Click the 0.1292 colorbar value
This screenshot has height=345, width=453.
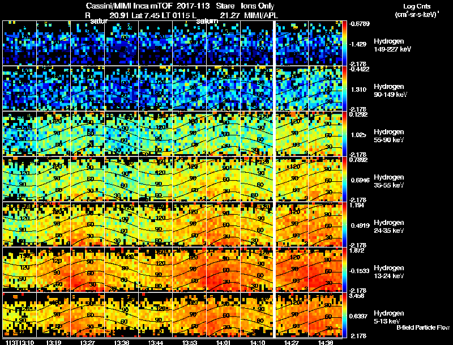(358, 114)
